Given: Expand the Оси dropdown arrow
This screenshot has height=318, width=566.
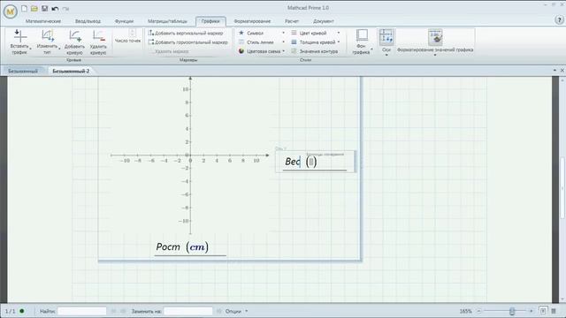Looking at the screenshot, I should pos(386,55).
